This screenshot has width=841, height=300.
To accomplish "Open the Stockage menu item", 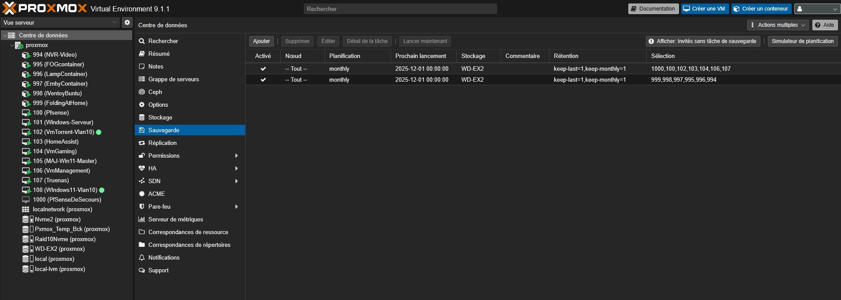I will pos(160,118).
